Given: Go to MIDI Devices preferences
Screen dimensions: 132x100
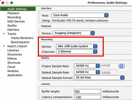Looking at the screenshot, I should [16, 21].
